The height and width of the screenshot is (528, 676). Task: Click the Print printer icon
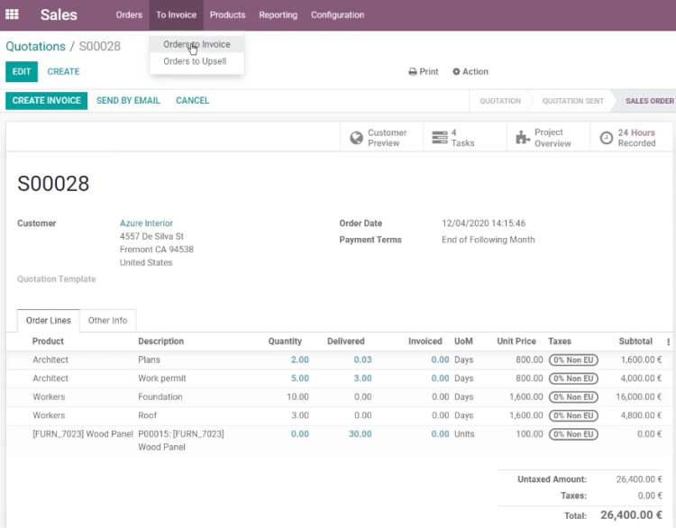(x=413, y=72)
